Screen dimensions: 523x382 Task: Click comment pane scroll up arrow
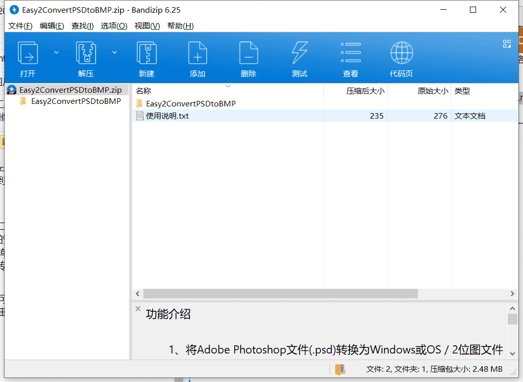513,309
